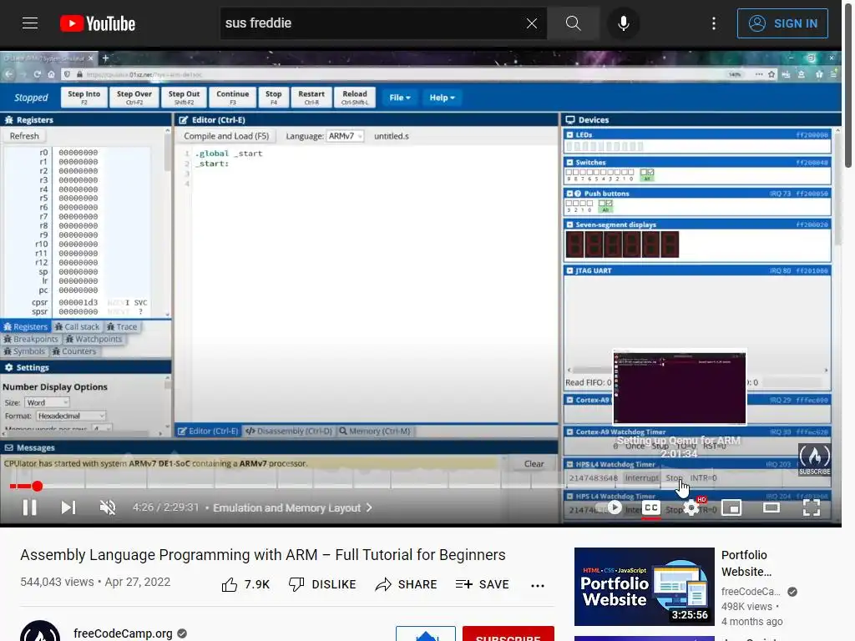Click the freeCodeCamp channel avatar

click(x=40, y=631)
